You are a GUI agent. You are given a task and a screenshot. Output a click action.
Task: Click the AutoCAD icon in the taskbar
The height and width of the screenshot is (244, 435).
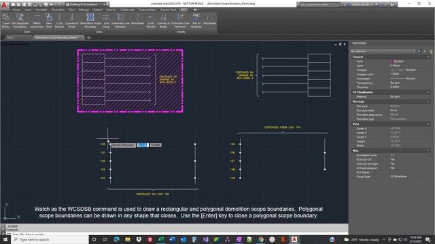[x=294, y=239]
